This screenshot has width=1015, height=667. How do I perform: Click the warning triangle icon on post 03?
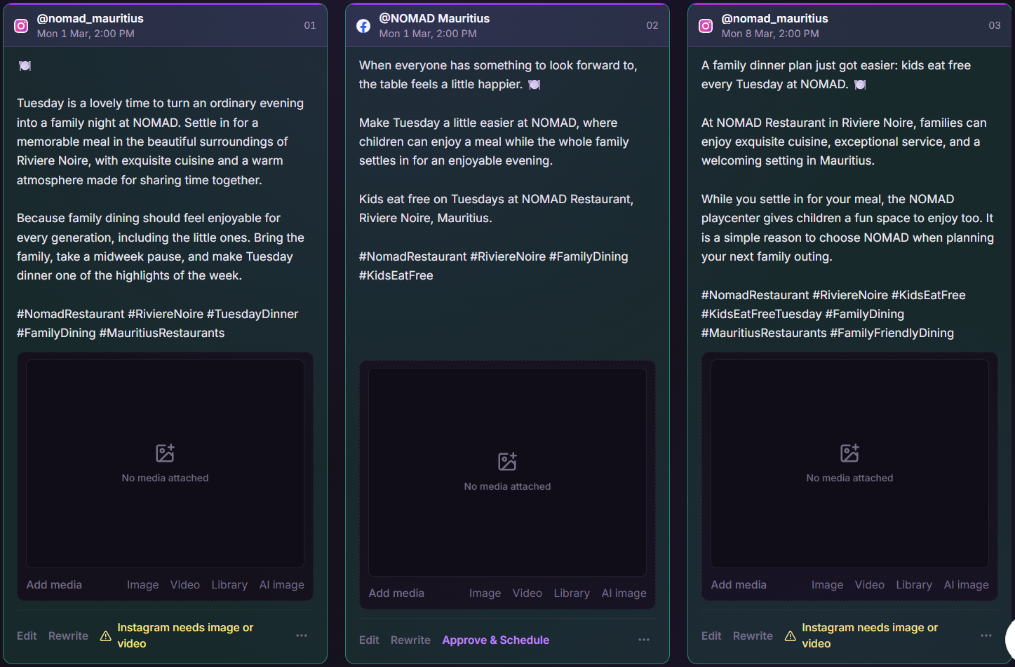coord(790,636)
